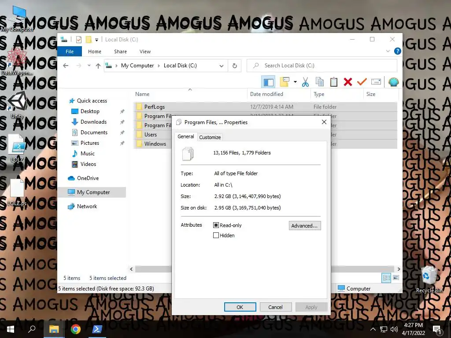Go back in Explorer navigation
The image size is (451, 338).
pyautogui.click(x=66, y=66)
